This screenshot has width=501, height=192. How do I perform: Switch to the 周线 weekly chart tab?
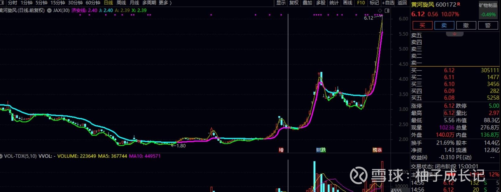tap(121, 3)
